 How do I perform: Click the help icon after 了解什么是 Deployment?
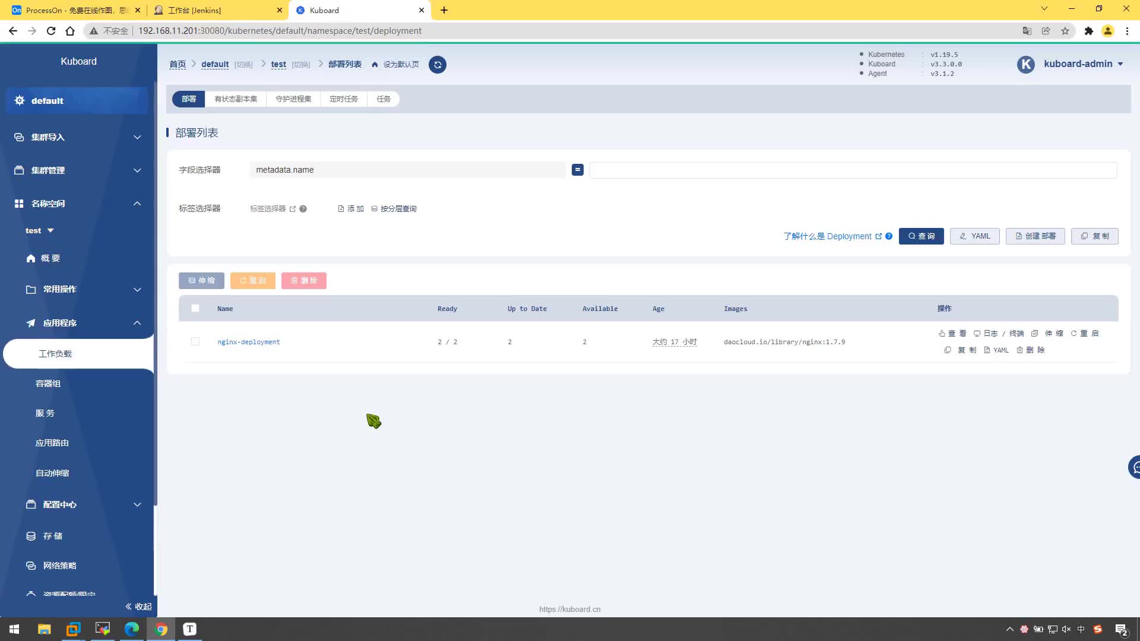[x=889, y=236]
